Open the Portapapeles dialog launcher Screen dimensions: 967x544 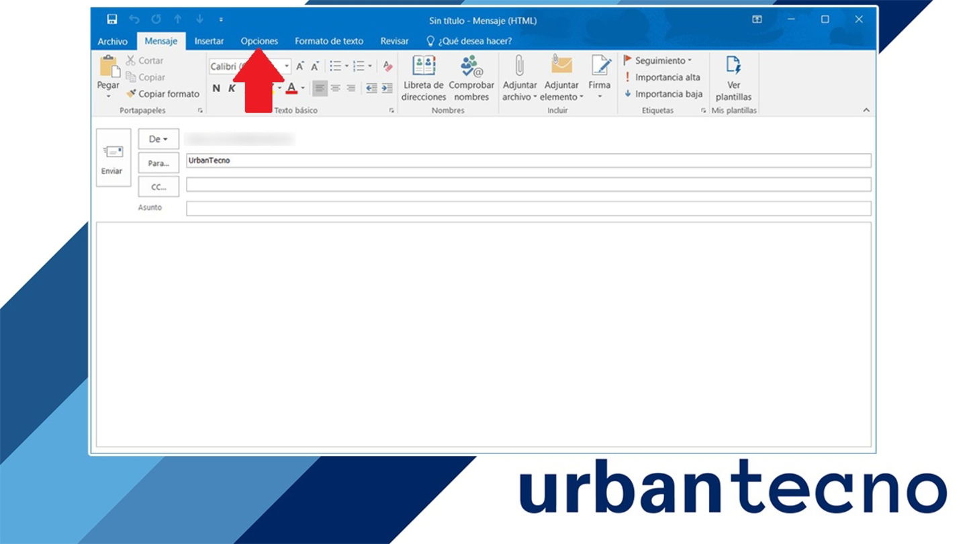click(x=200, y=111)
